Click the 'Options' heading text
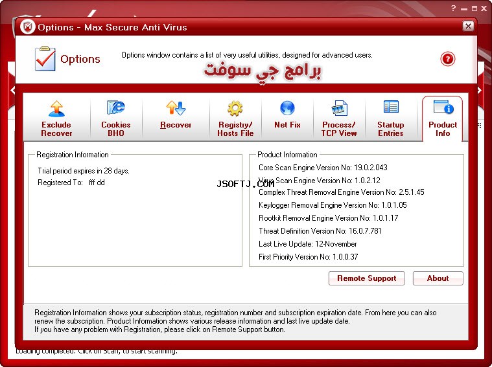 point(80,59)
